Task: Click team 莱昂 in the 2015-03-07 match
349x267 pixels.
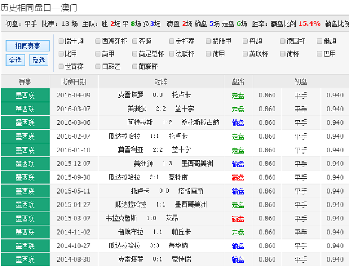Action: click(x=172, y=218)
